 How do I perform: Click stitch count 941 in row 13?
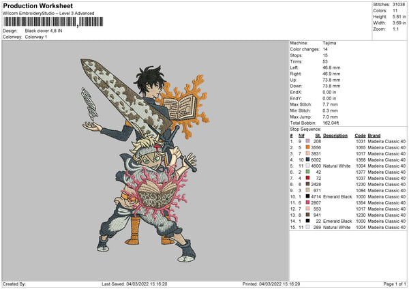[x=317, y=215]
